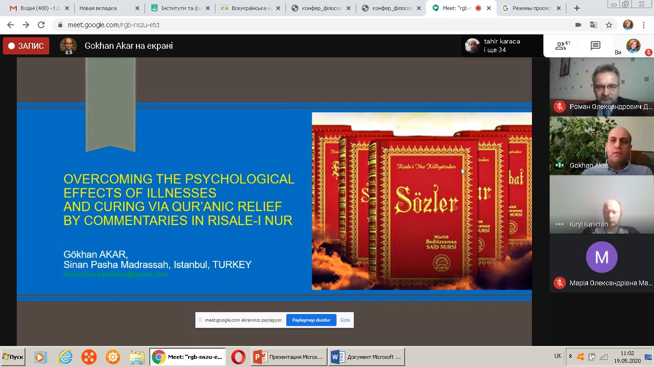Open the Chrome three-dot menu
This screenshot has width=654, height=367.
coord(643,25)
